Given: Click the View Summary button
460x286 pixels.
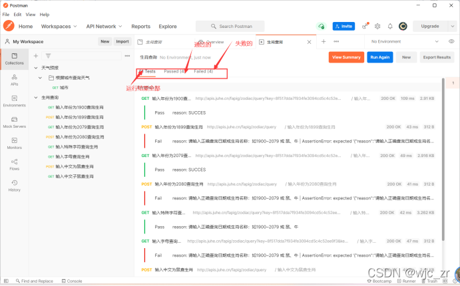Looking at the screenshot, I should [x=346, y=57].
